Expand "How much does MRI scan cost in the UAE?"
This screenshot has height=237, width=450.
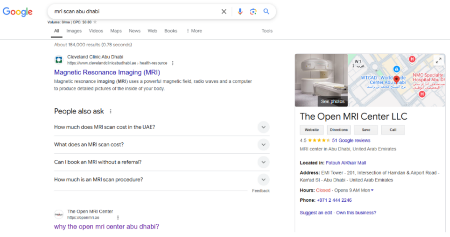coord(263,127)
